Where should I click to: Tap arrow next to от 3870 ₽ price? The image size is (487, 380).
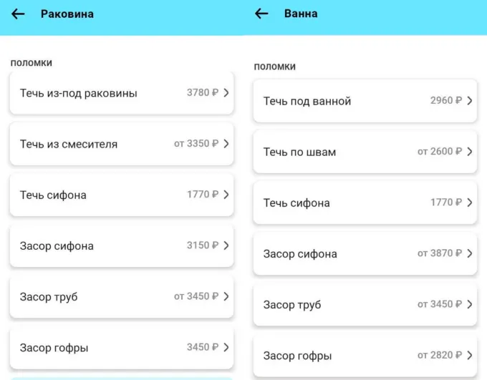point(470,253)
